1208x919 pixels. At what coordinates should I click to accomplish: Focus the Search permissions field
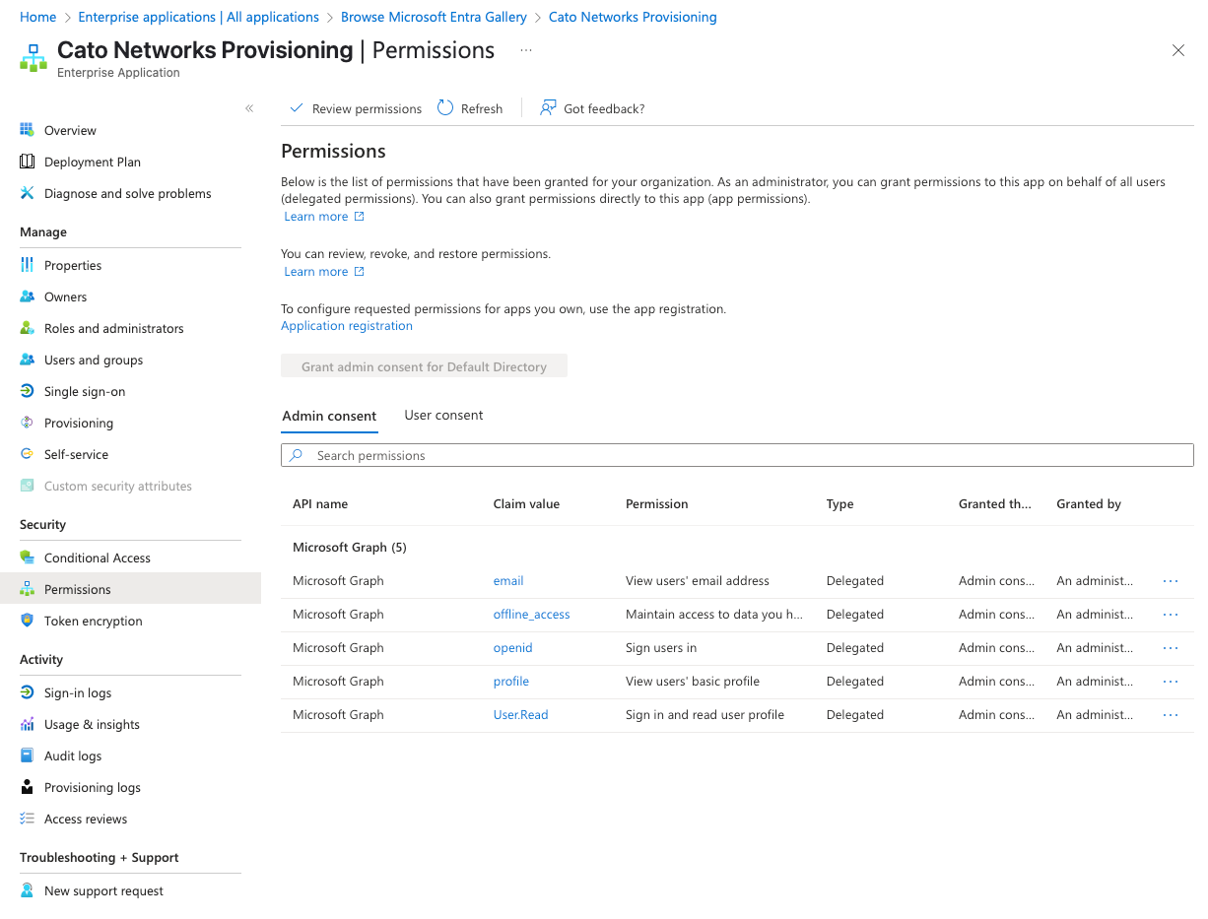(x=737, y=455)
